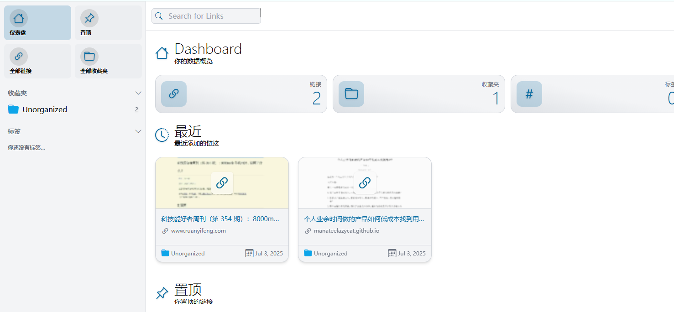The image size is (674, 312).
Task: Click the blue folder icon beside sidebar Unorganized
Action: [x=13, y=109]
